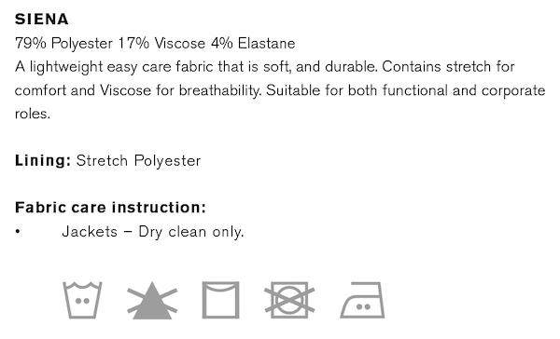Viewport: 560px width, 339px height.
Task: Click the line dry square icon
Action: point(220,300)
